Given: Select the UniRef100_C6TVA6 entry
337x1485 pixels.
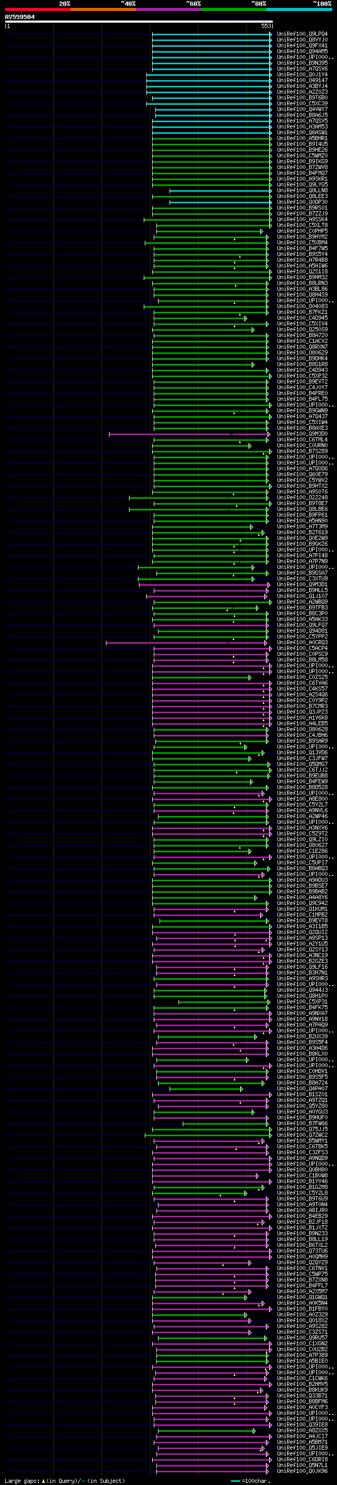Looking at the screenshot, I should (x=302, y=683).
